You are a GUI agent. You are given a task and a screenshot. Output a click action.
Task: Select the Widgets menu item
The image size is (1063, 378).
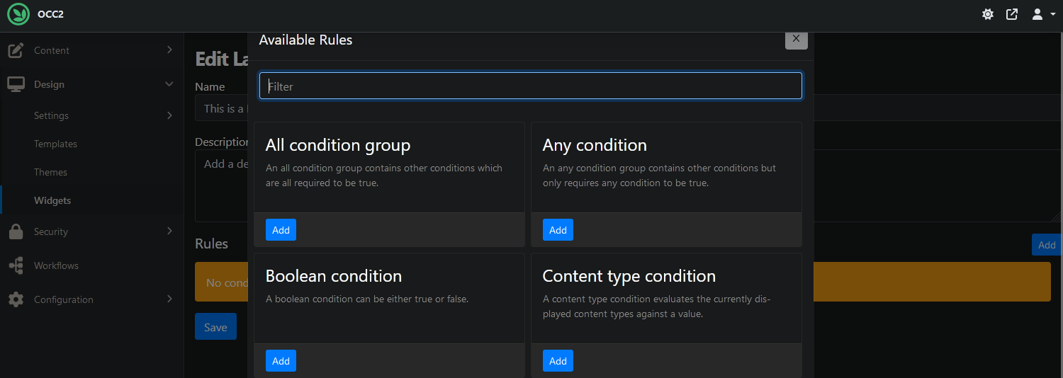point(52,200)
